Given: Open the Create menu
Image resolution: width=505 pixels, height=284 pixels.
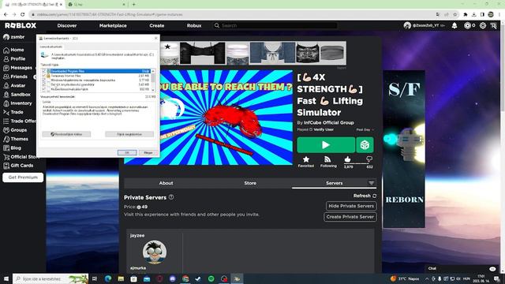Looking at the screenshot, I should (x=157, y=25).
